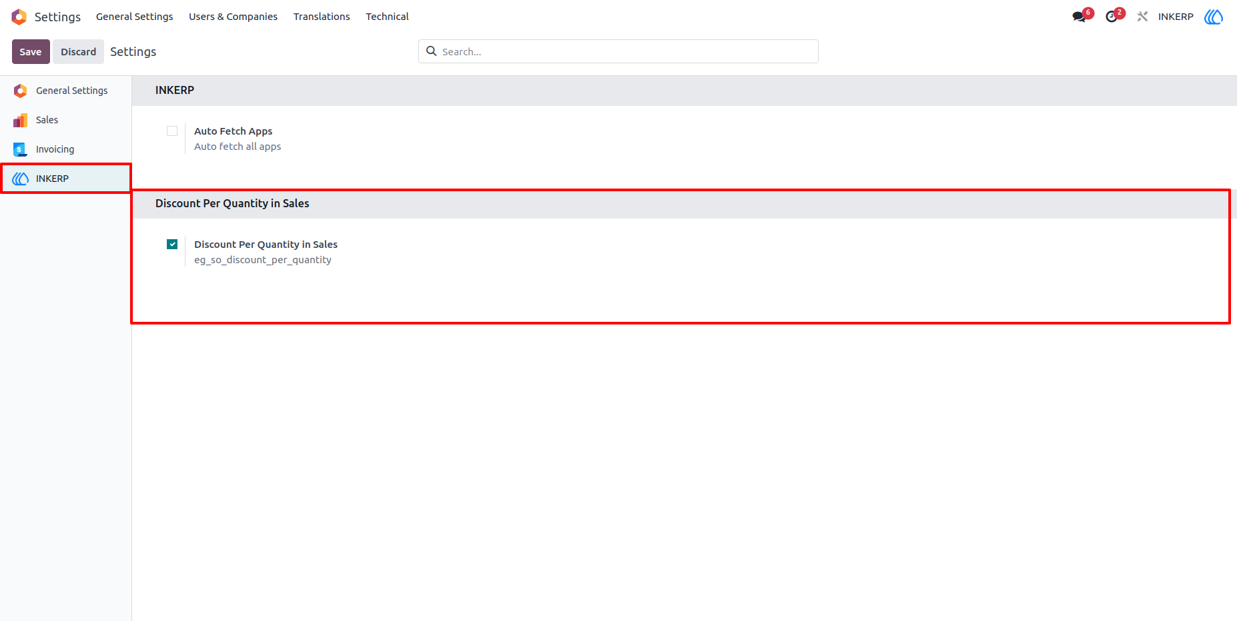This screenshot has width=1237, height=621.
Task: Click the 'Auto fetch all apps' description
Action: (238, 147)
